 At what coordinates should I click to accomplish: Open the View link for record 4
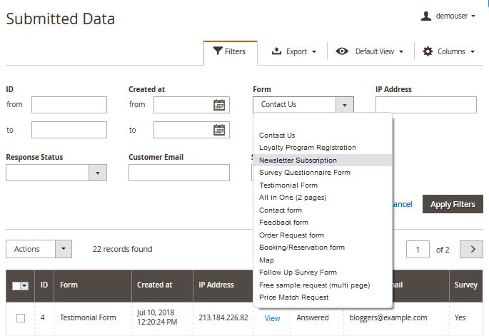[272, 318]
